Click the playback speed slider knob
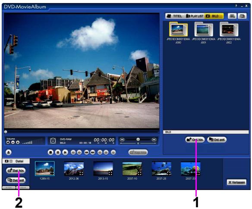This screenshot has width=252, height=209. pos(138,139)
